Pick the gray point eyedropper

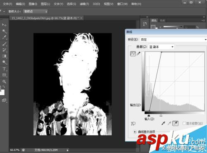[x=169, y=123]
